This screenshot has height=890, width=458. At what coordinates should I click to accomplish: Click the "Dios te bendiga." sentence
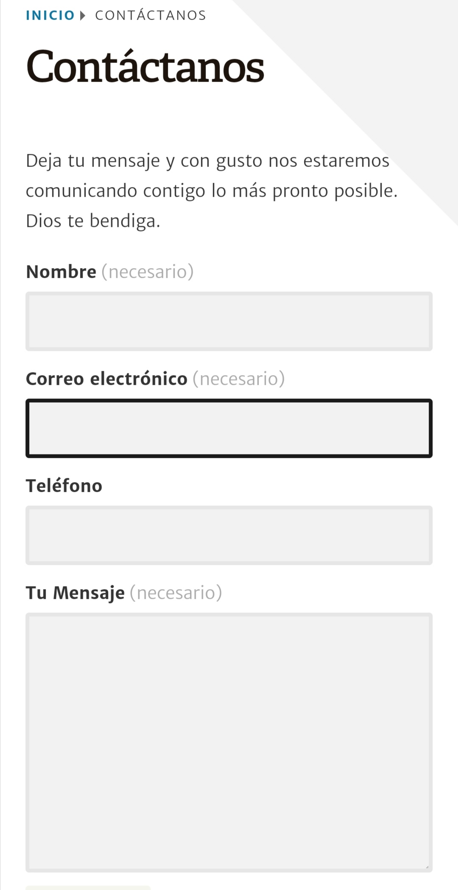pyautogui.click(x=93, y=221)
